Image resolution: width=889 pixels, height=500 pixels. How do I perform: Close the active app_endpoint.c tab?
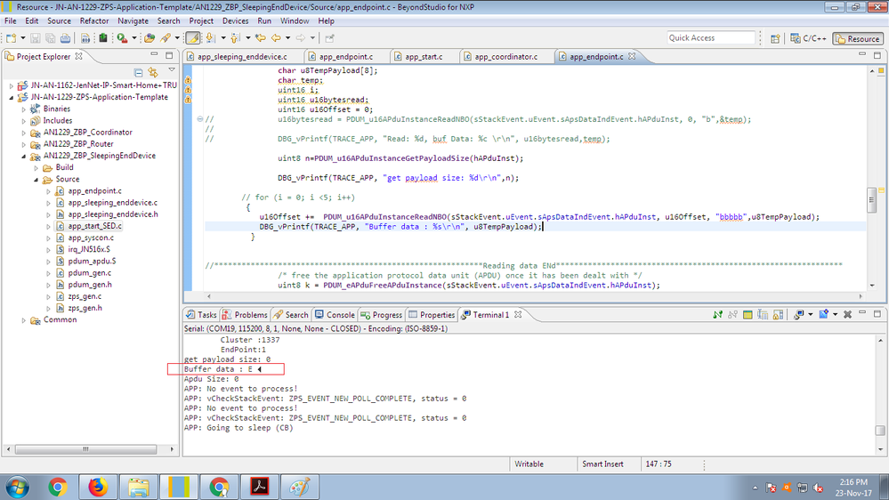(632, 56)
